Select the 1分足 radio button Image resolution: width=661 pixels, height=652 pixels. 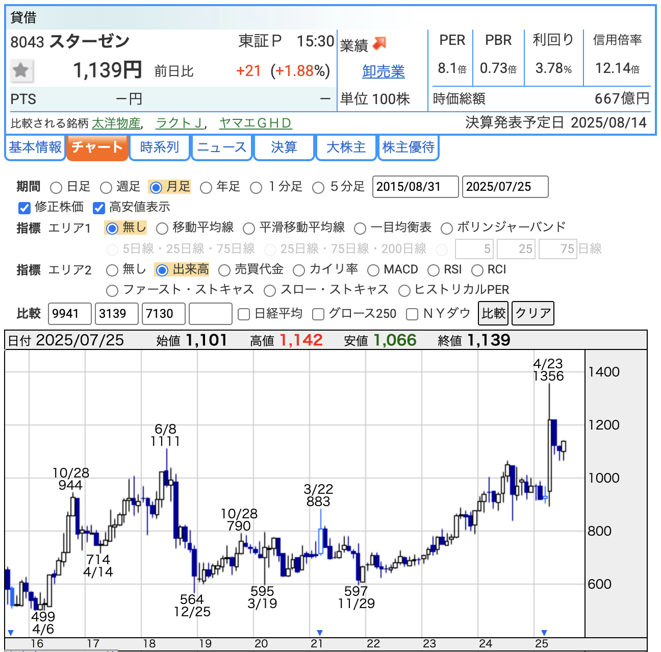[x=256, y=188]
